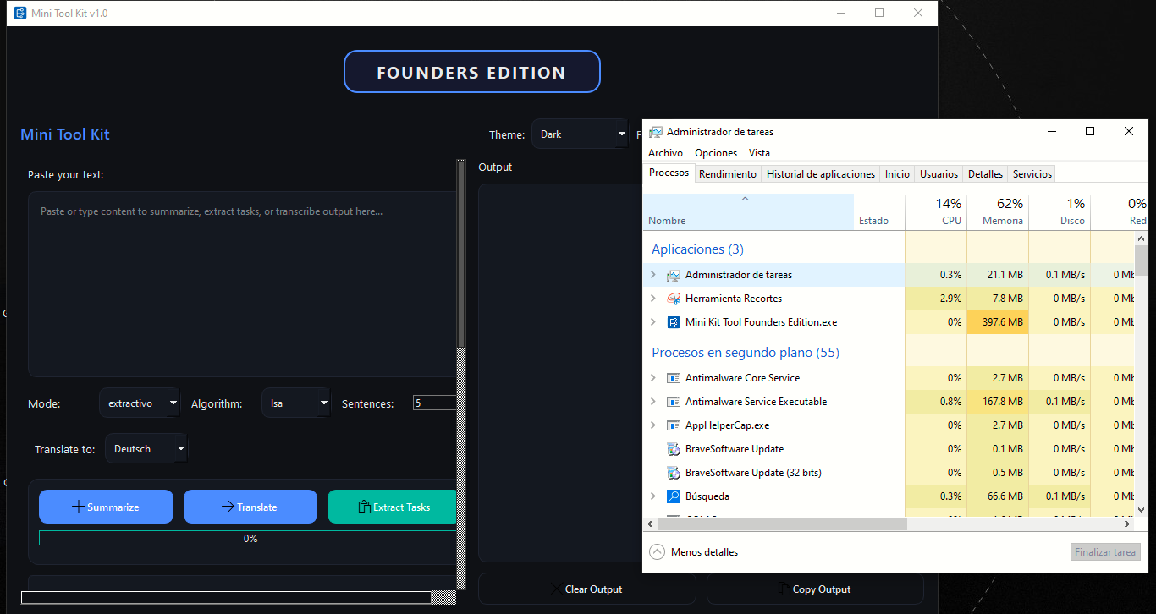Expand the Administrador de tareas process row
Image resolution: width=1156 pixels, height=614 pixels.
(x=652, y=275)
